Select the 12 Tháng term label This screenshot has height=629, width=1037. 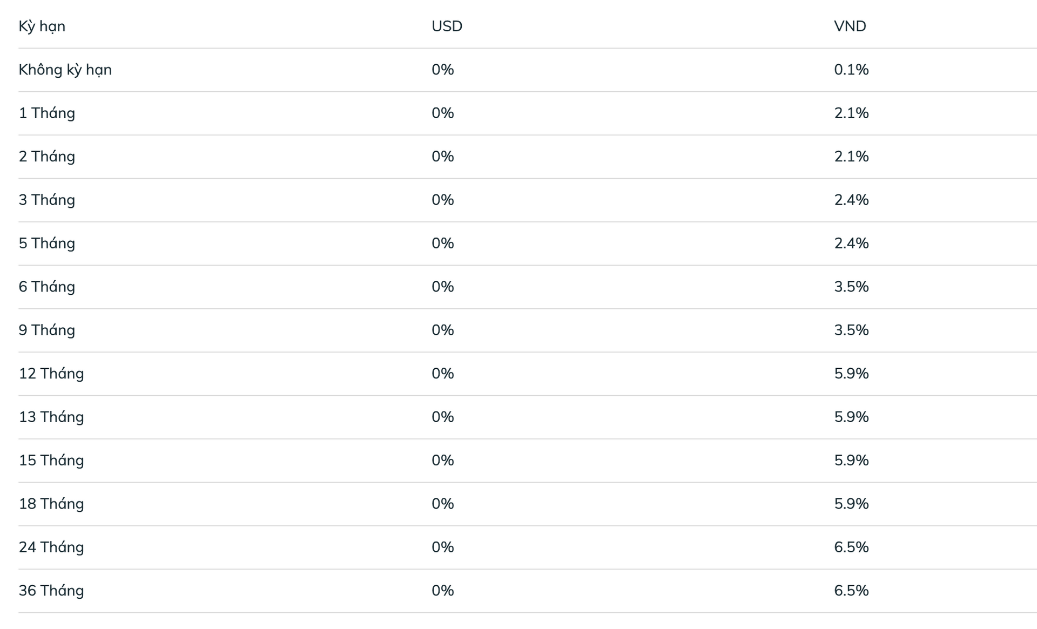coord(51,374)
